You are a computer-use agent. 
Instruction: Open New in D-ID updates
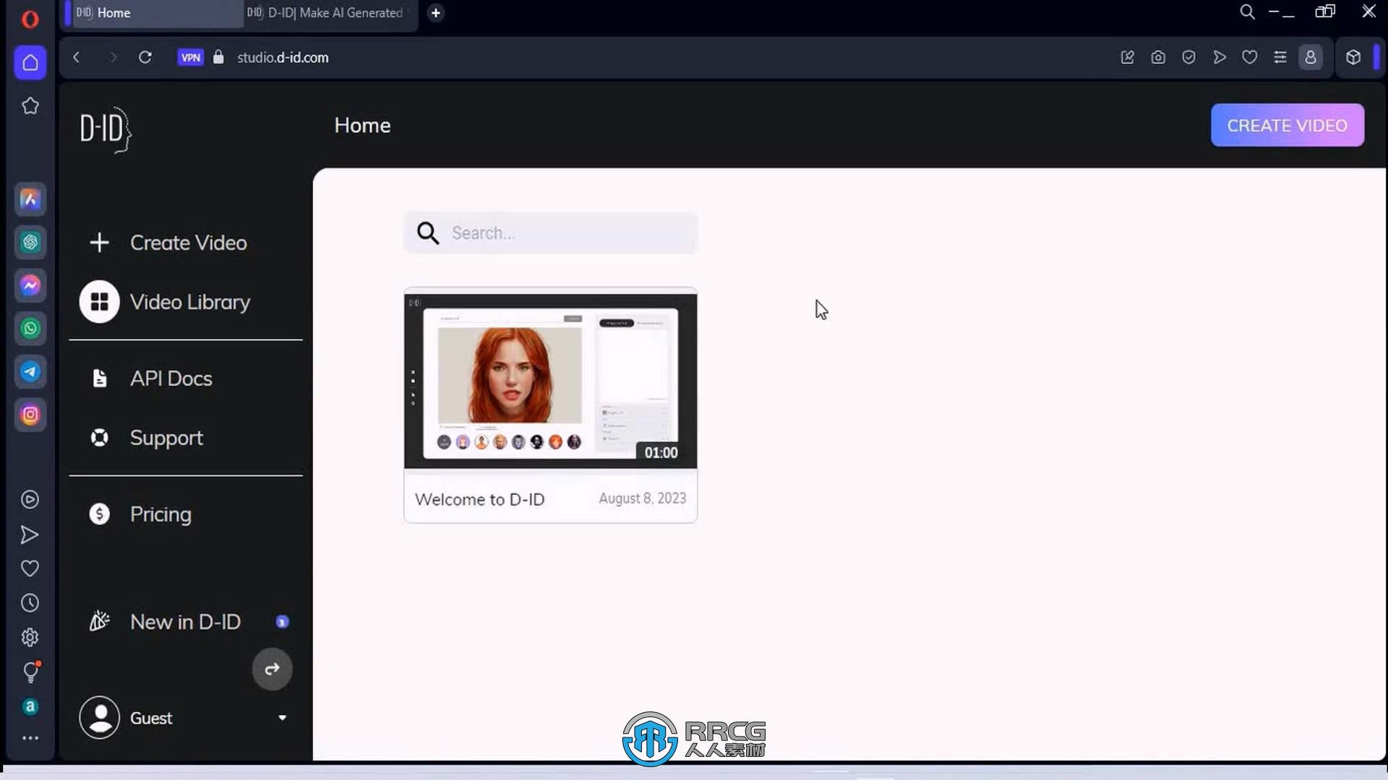185,621
